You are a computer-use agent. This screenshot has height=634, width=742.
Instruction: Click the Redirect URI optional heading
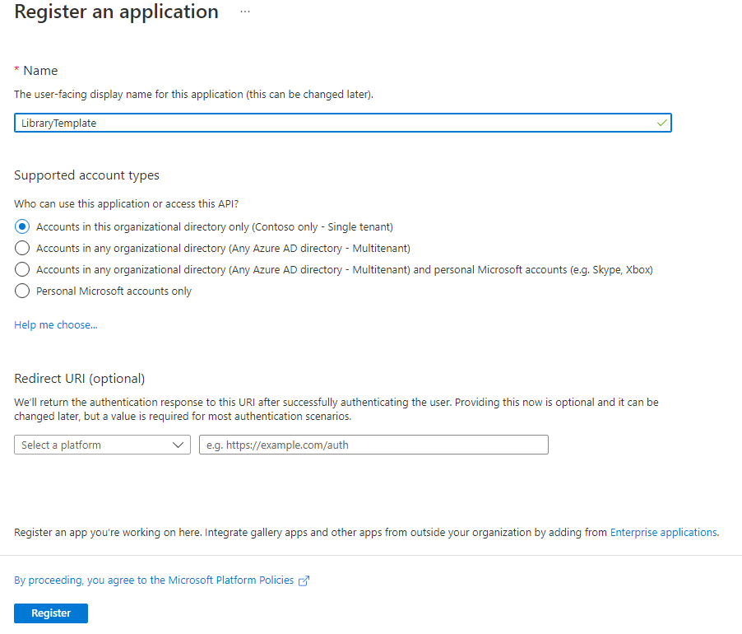click(x=81, y=378)
